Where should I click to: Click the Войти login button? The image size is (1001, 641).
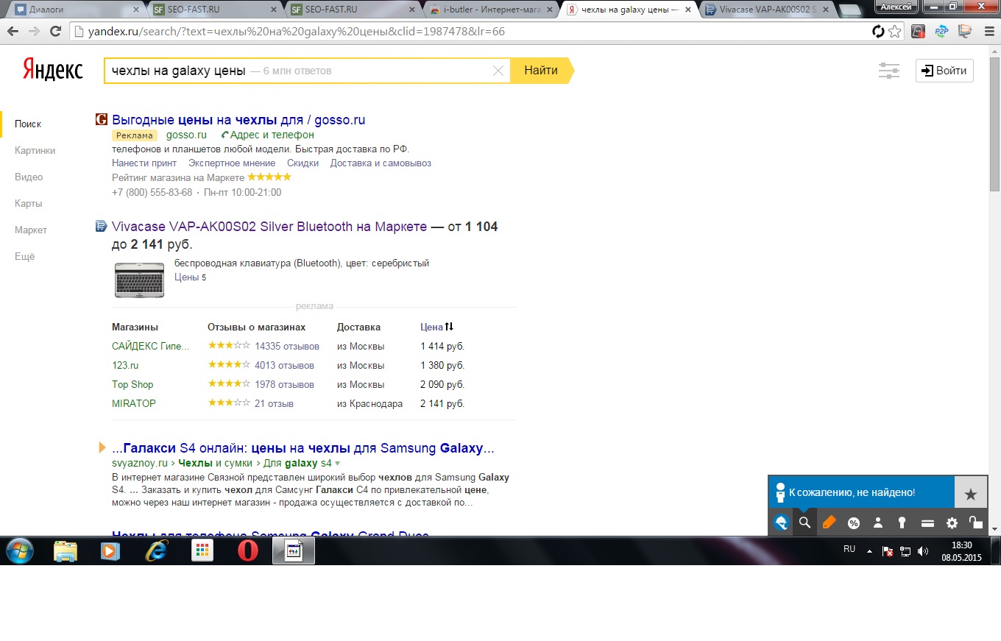(944, 71)
